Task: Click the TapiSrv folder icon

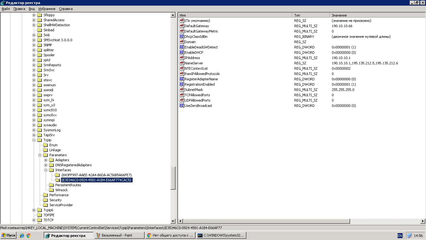Action: (x=40, y=135)
